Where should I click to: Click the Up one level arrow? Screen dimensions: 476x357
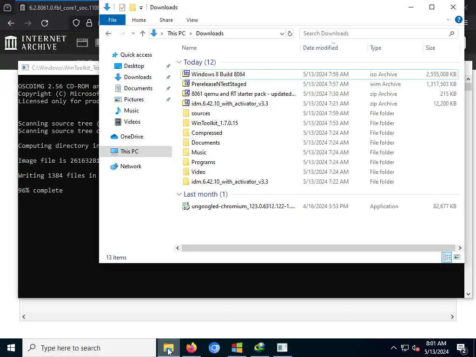[142, 33]
